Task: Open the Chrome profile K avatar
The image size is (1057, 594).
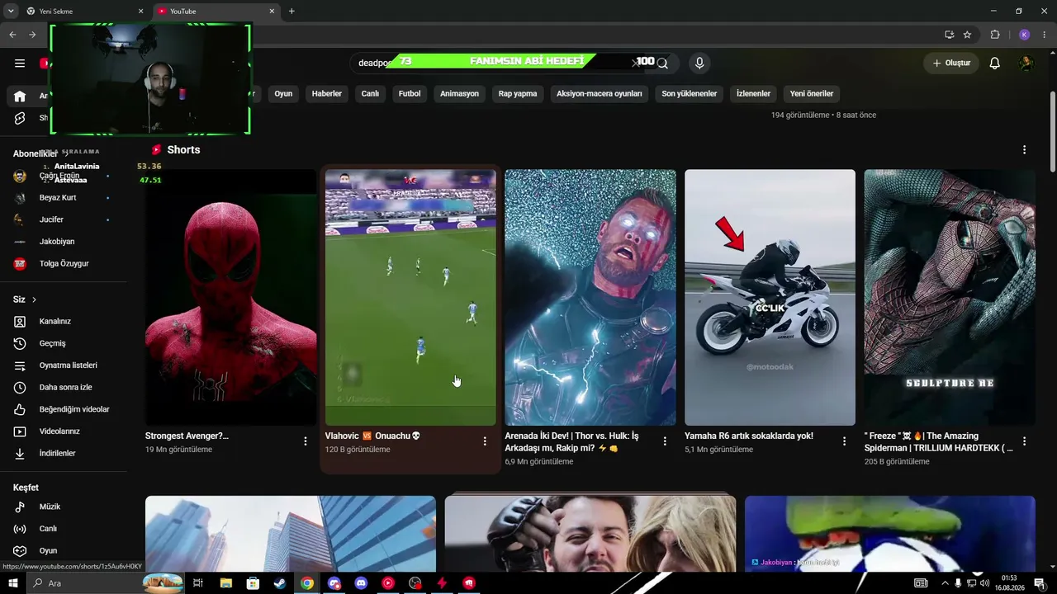Action: click(1024, 35)
